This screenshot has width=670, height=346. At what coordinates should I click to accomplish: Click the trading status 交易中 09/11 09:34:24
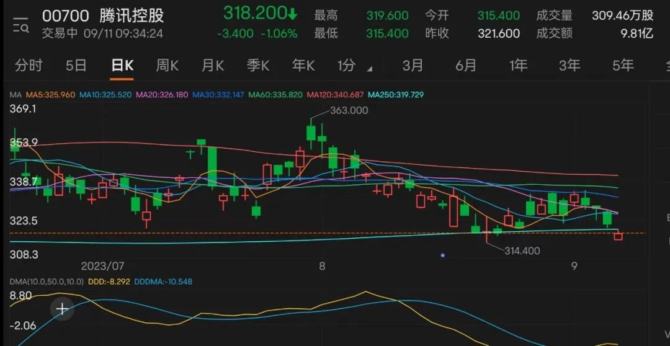pos(102,33)
